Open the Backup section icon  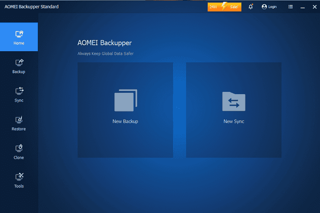pos(19,63)
